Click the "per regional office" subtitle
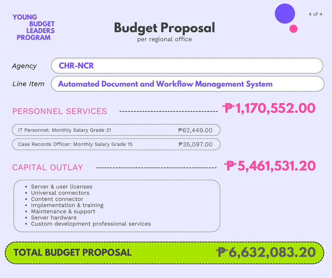 click(164, 39)
